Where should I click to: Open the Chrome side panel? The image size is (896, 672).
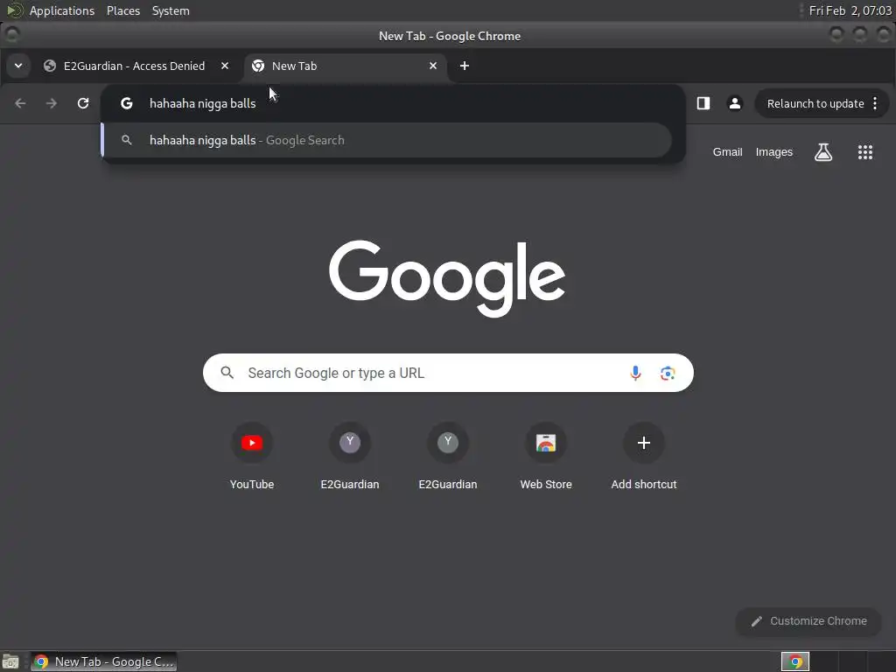703,103
